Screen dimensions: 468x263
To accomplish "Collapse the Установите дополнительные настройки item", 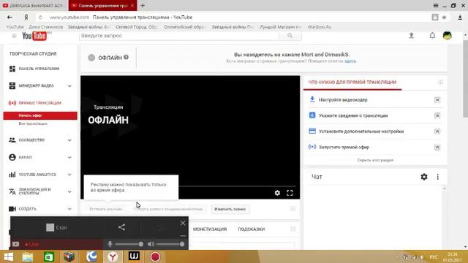I will coord(437,131).
